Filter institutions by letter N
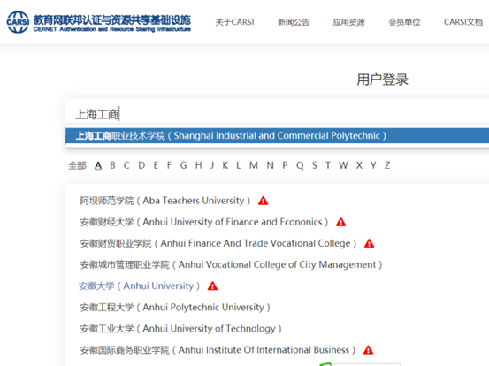The height and width of the screenshot is (366, 489). point(270,165)
